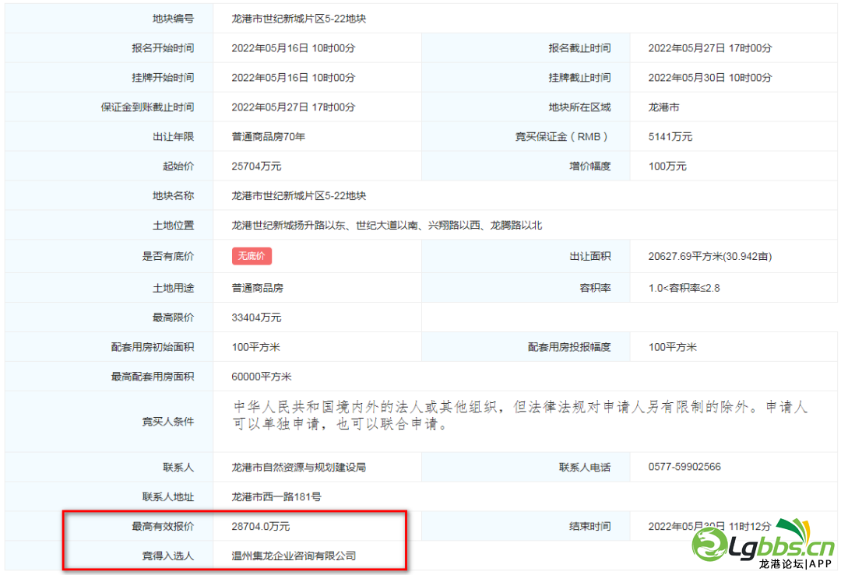Select the 挂牌开始时间 value 2022年05月16日 10时00分
Screen dimensions: 841x575
(x=293, y=78)
